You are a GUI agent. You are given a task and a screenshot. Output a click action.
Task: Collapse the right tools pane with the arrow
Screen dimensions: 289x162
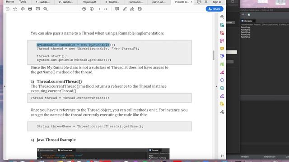point(216,86)
